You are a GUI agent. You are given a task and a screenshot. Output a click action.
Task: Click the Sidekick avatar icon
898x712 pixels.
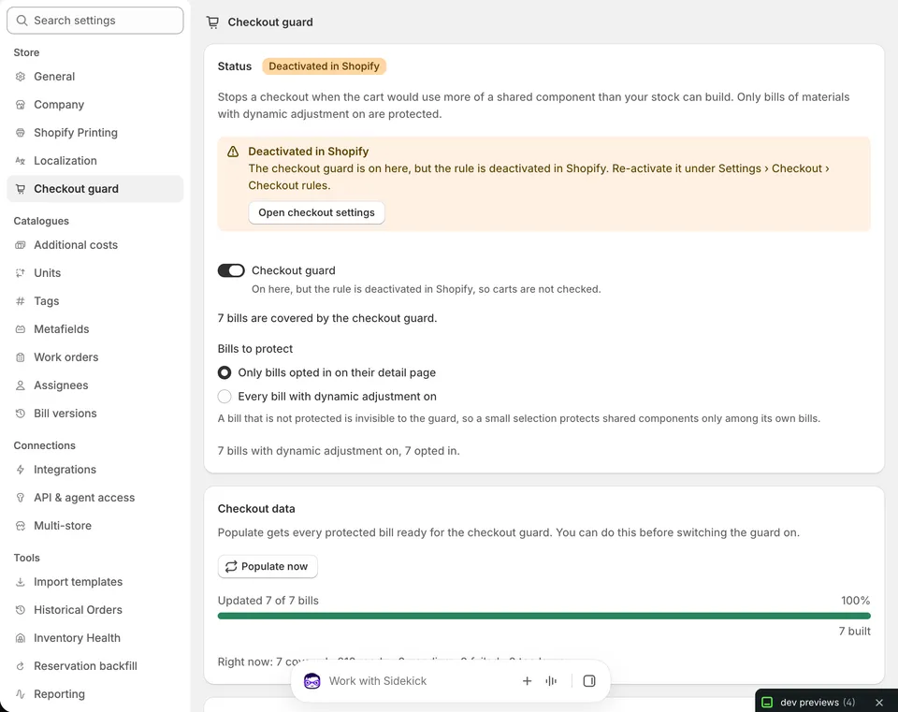312,680
